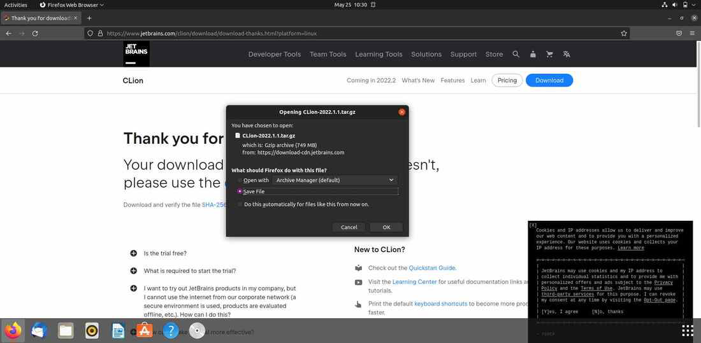Bookmark this page with star icon

[624, 34]
